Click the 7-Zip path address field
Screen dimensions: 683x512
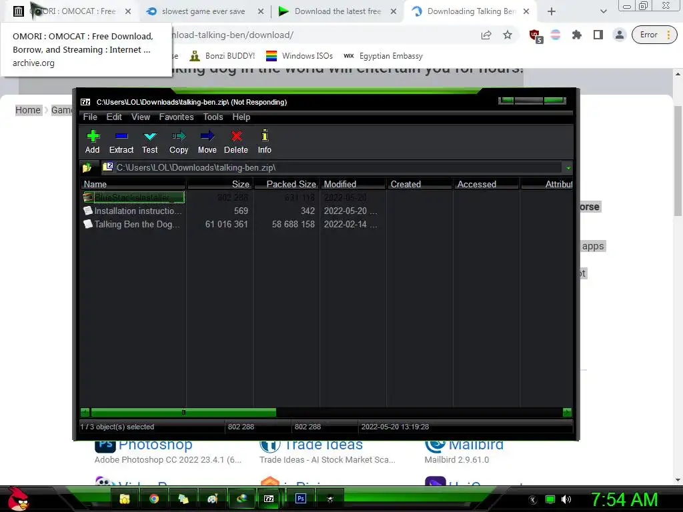point(331,167)
